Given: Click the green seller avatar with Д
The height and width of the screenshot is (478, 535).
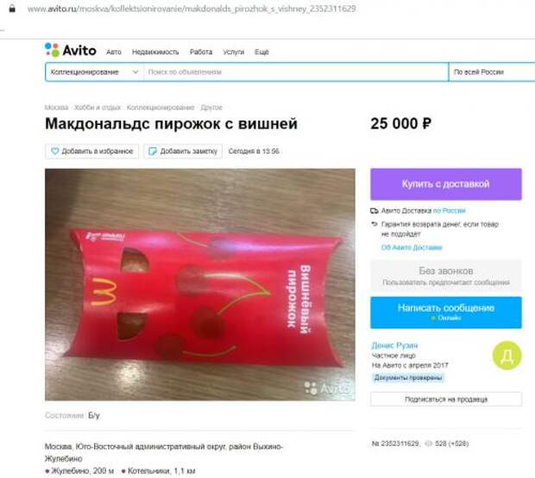Looking at the screenshot, I should click(x=507, y=356).
